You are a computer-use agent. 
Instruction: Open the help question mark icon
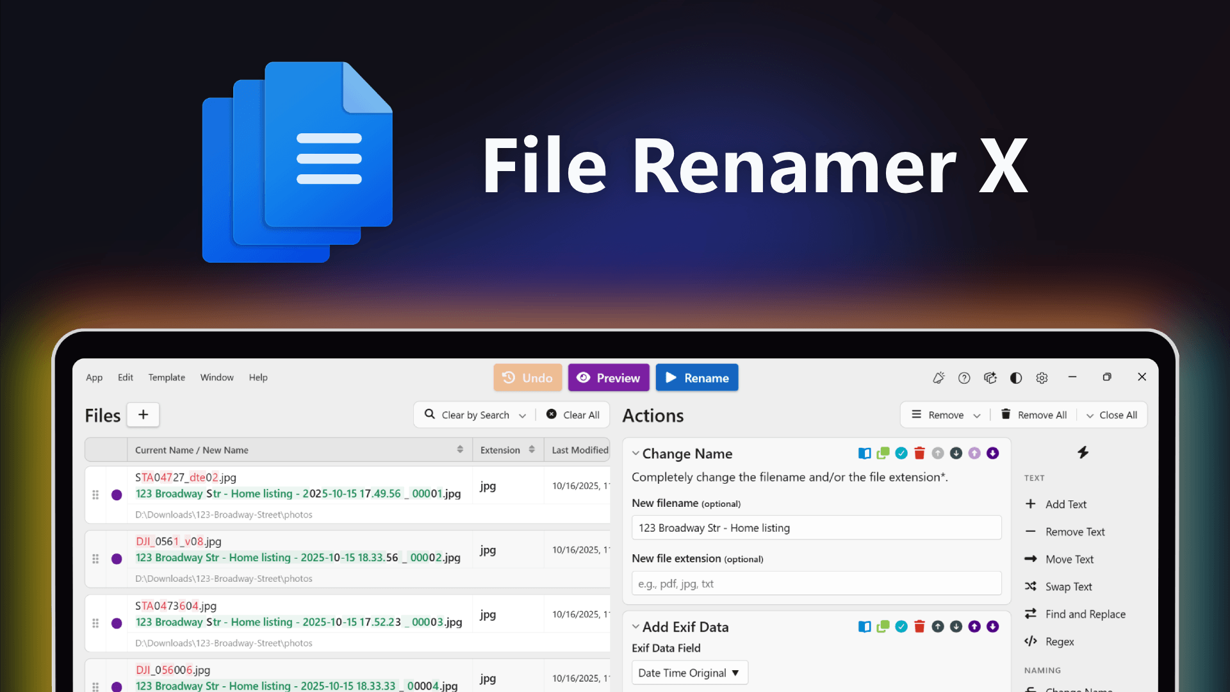coord(964,378)
